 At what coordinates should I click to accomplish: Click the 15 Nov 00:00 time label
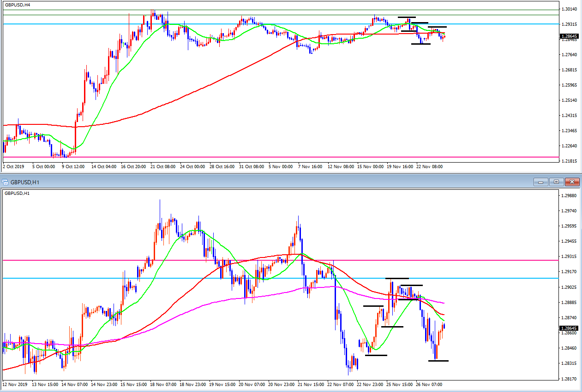coord(370,167)
